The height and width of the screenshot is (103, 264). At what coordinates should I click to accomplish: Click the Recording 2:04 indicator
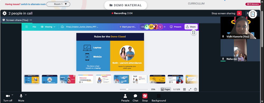[x=122, y=13]
